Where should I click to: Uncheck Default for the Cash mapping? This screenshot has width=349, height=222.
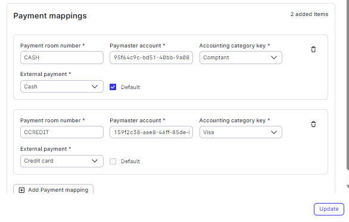click(x=113, y=87)
